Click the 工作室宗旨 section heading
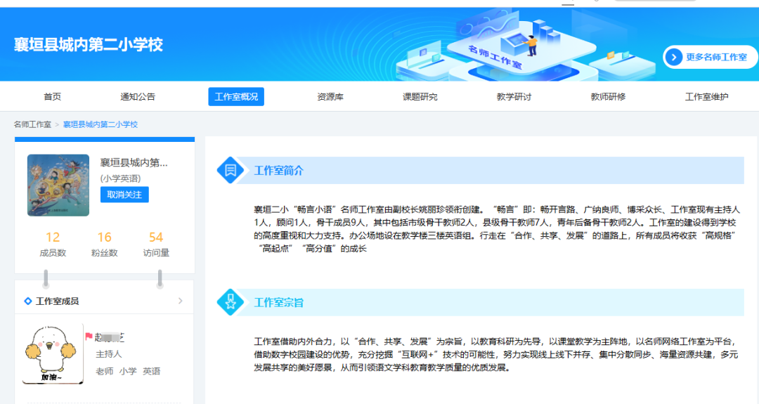The image size is (759, 404). 279,302
